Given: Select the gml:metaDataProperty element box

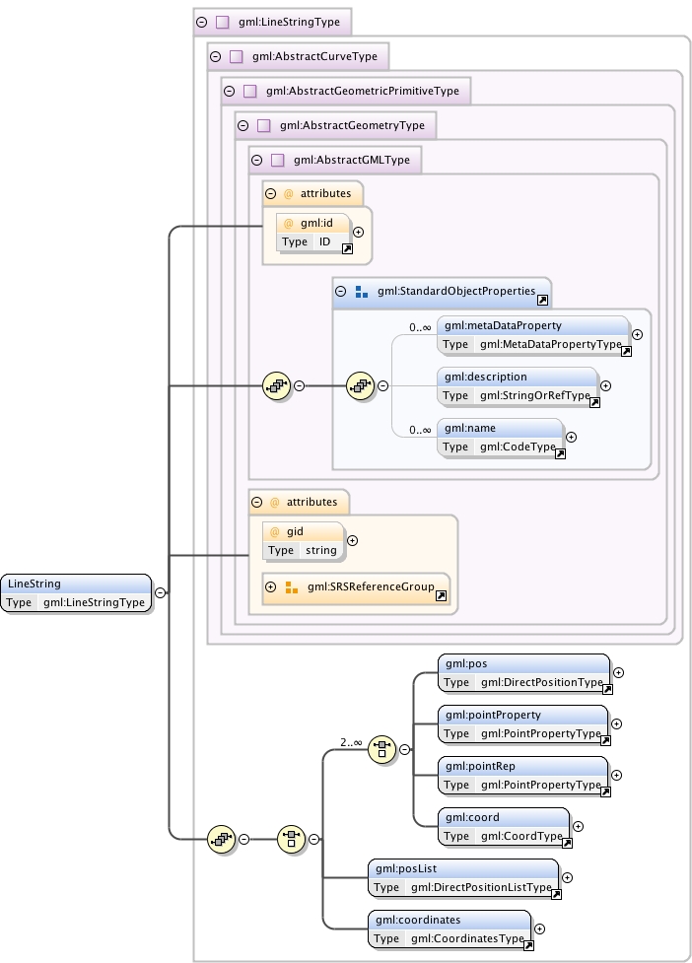Looking at the screenshot, I should tap(533, 335).
